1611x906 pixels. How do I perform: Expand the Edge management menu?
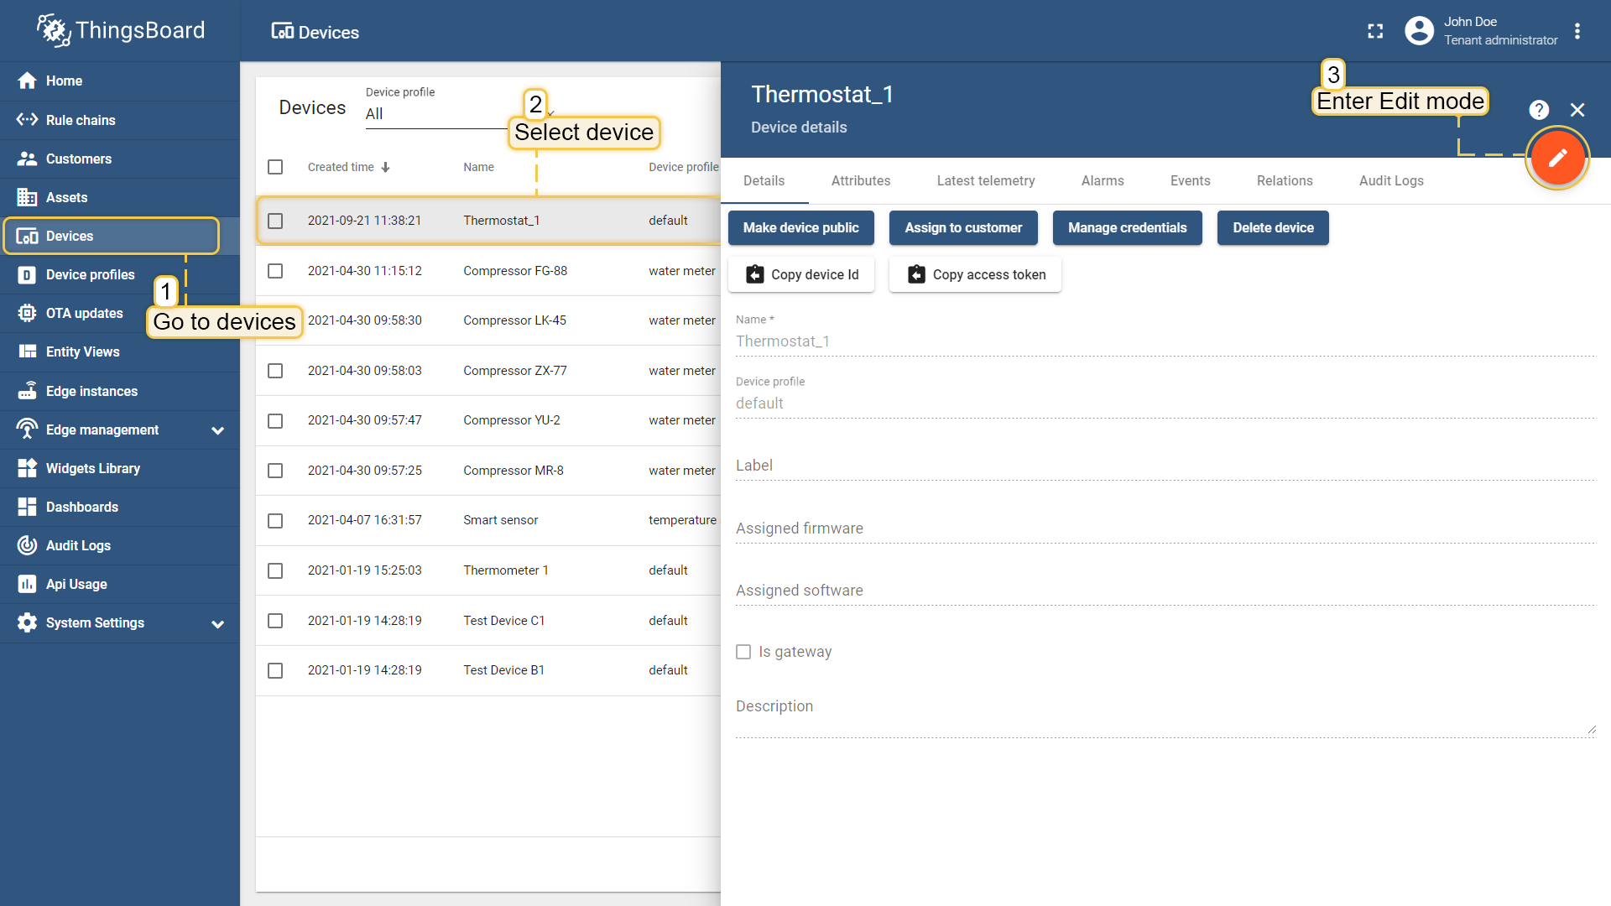(217, 430)
